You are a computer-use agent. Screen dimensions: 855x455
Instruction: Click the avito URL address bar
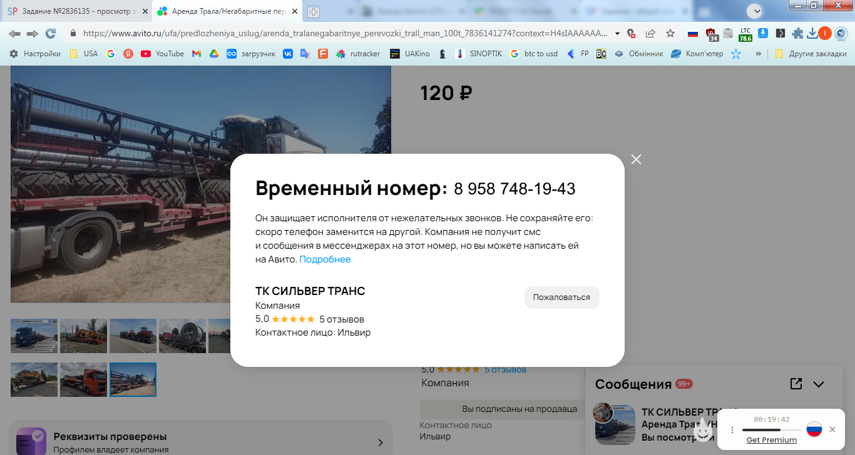point(344,33)
